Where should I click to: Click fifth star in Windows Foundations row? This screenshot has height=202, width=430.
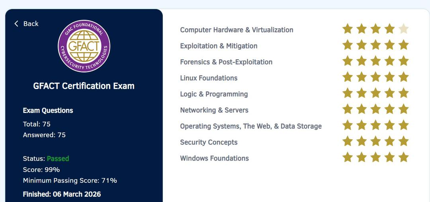403,157
